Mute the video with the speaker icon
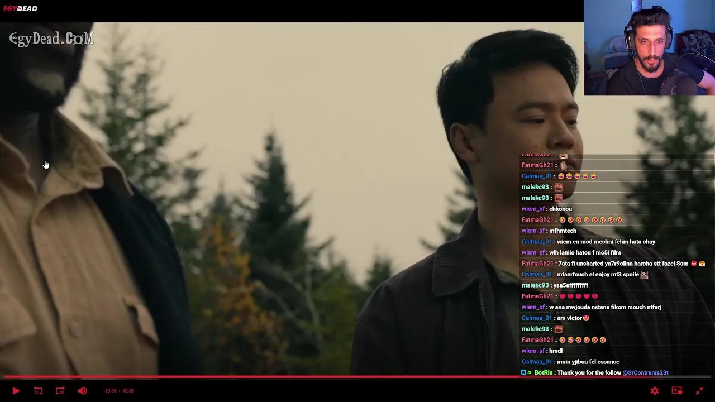 (83, 391)
